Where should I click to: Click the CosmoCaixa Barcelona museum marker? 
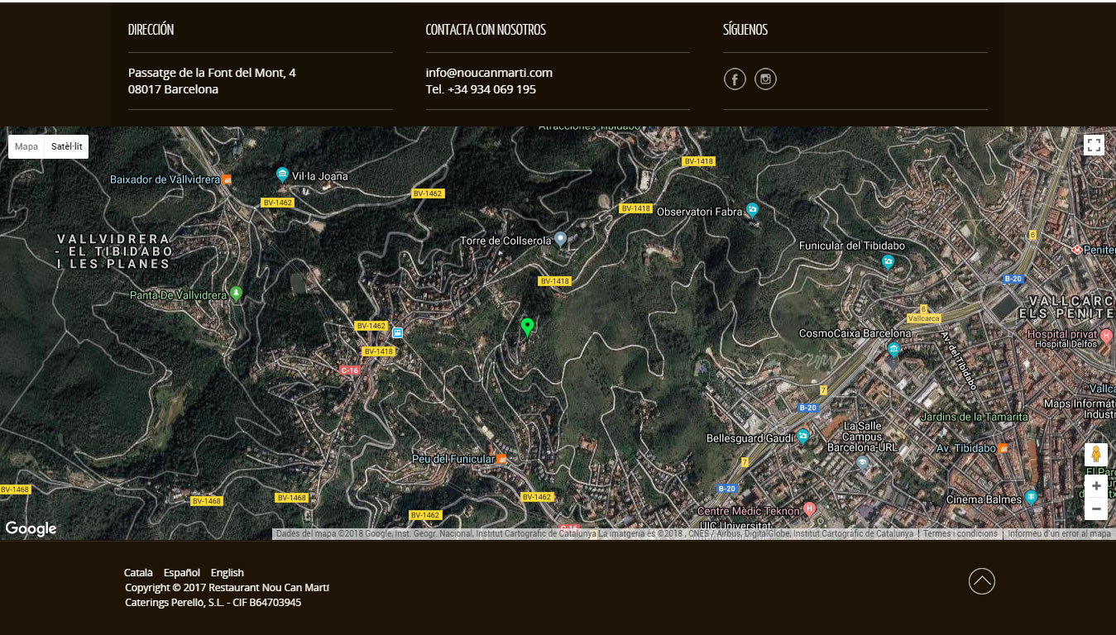[893, 348]
